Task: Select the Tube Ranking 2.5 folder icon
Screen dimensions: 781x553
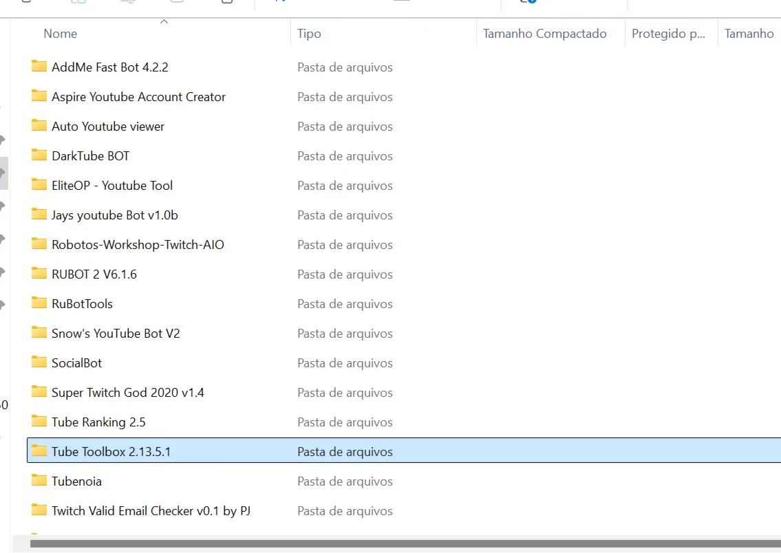Action: [x=39, y=421]
